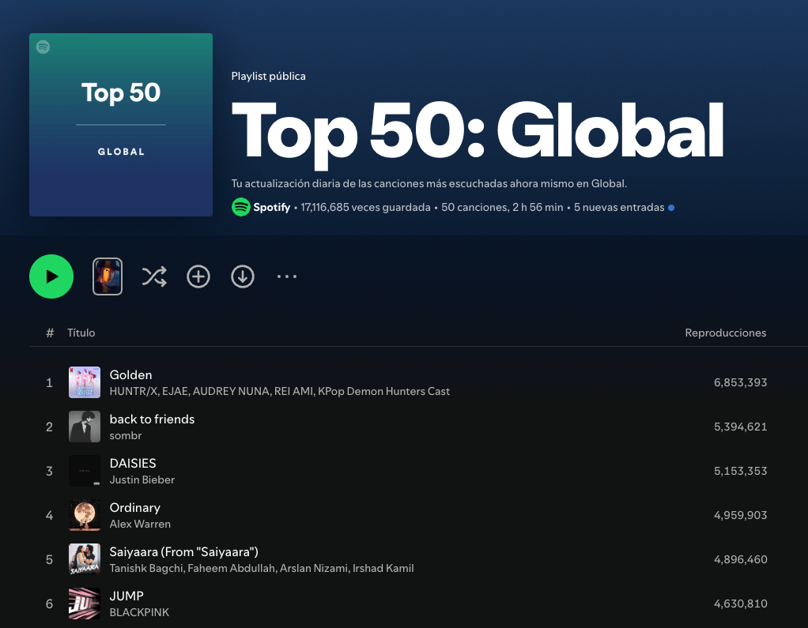Click the Spotify logo badge beside the owner name
The height and width of the screenshot is (628, 808).
pyautogui.click(x=240, y=207)
